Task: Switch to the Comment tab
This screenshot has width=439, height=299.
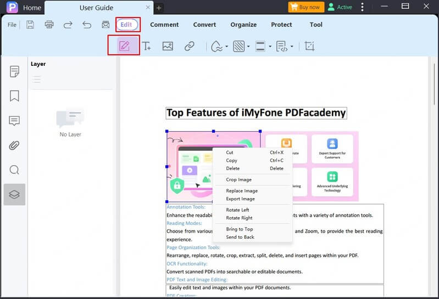Action: [164, 25]
